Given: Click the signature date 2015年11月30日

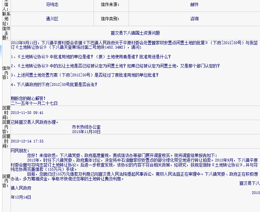Looking at the screenshot, I should (x=86, y=132).
